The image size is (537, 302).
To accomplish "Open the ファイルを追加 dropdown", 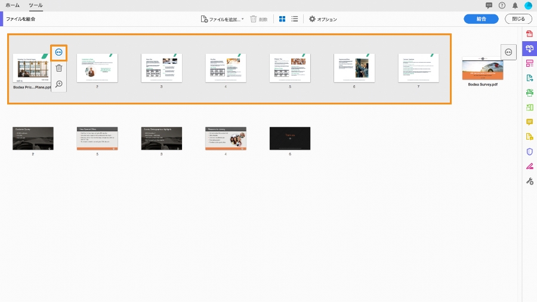I will pos(223,19).
